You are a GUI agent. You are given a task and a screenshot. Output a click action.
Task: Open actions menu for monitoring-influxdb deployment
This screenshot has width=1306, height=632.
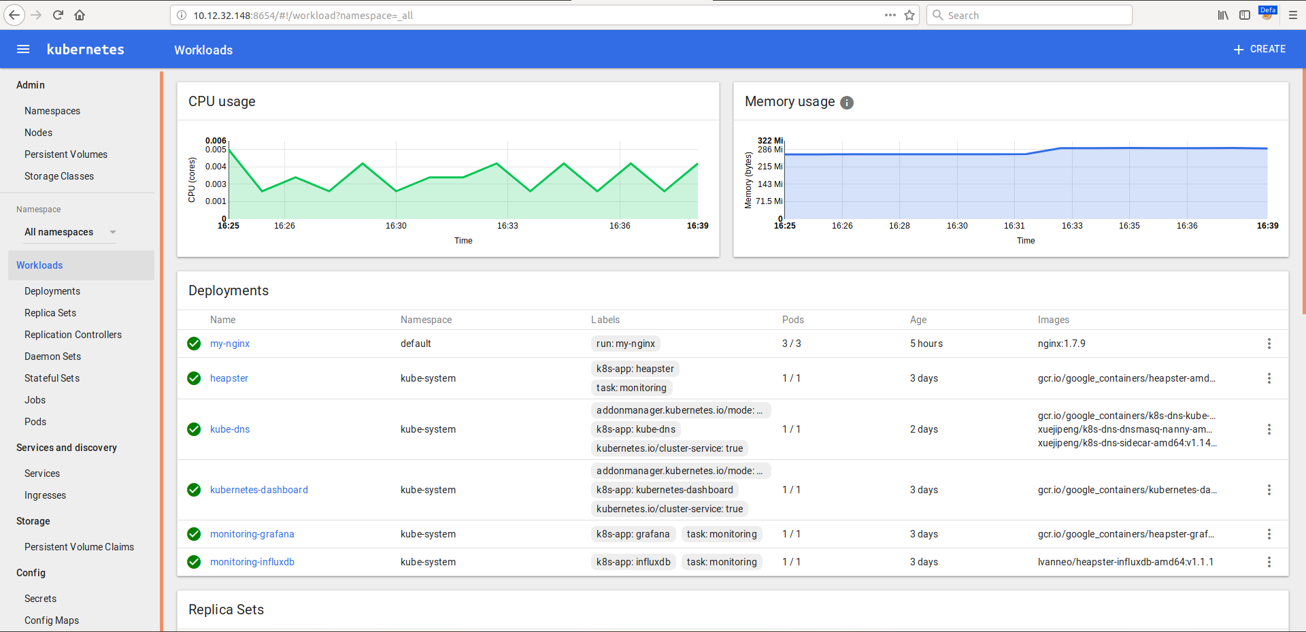[x=1269, y=562]
